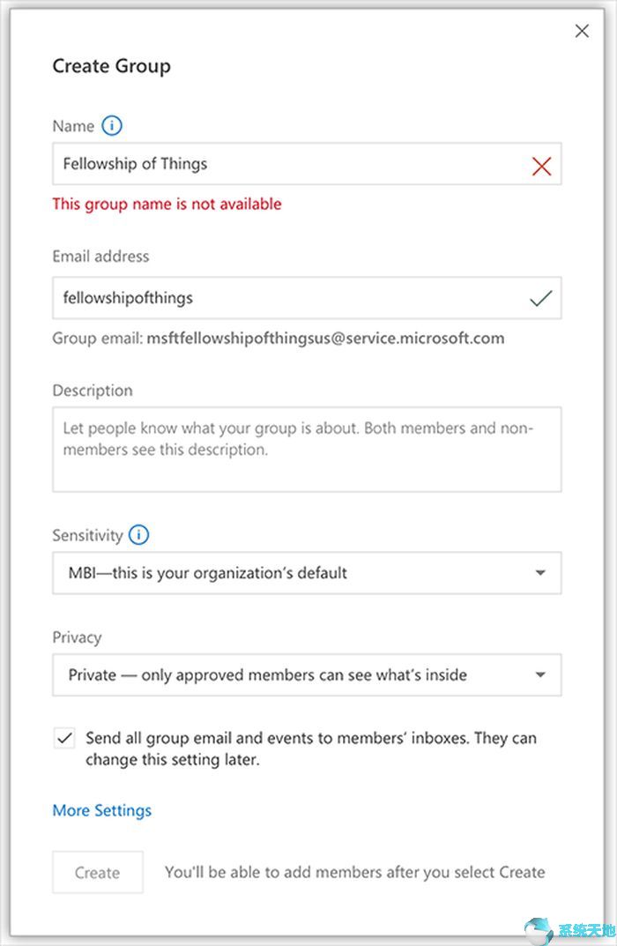
Task: Click the info icon beside Sensitivity
Action: (138, 534)
